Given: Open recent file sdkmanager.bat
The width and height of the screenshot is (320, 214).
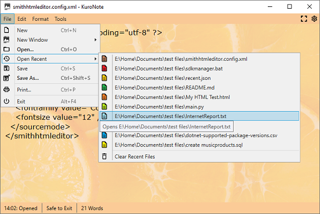Looking at the screenshot, I should click(x=199, y=68).
